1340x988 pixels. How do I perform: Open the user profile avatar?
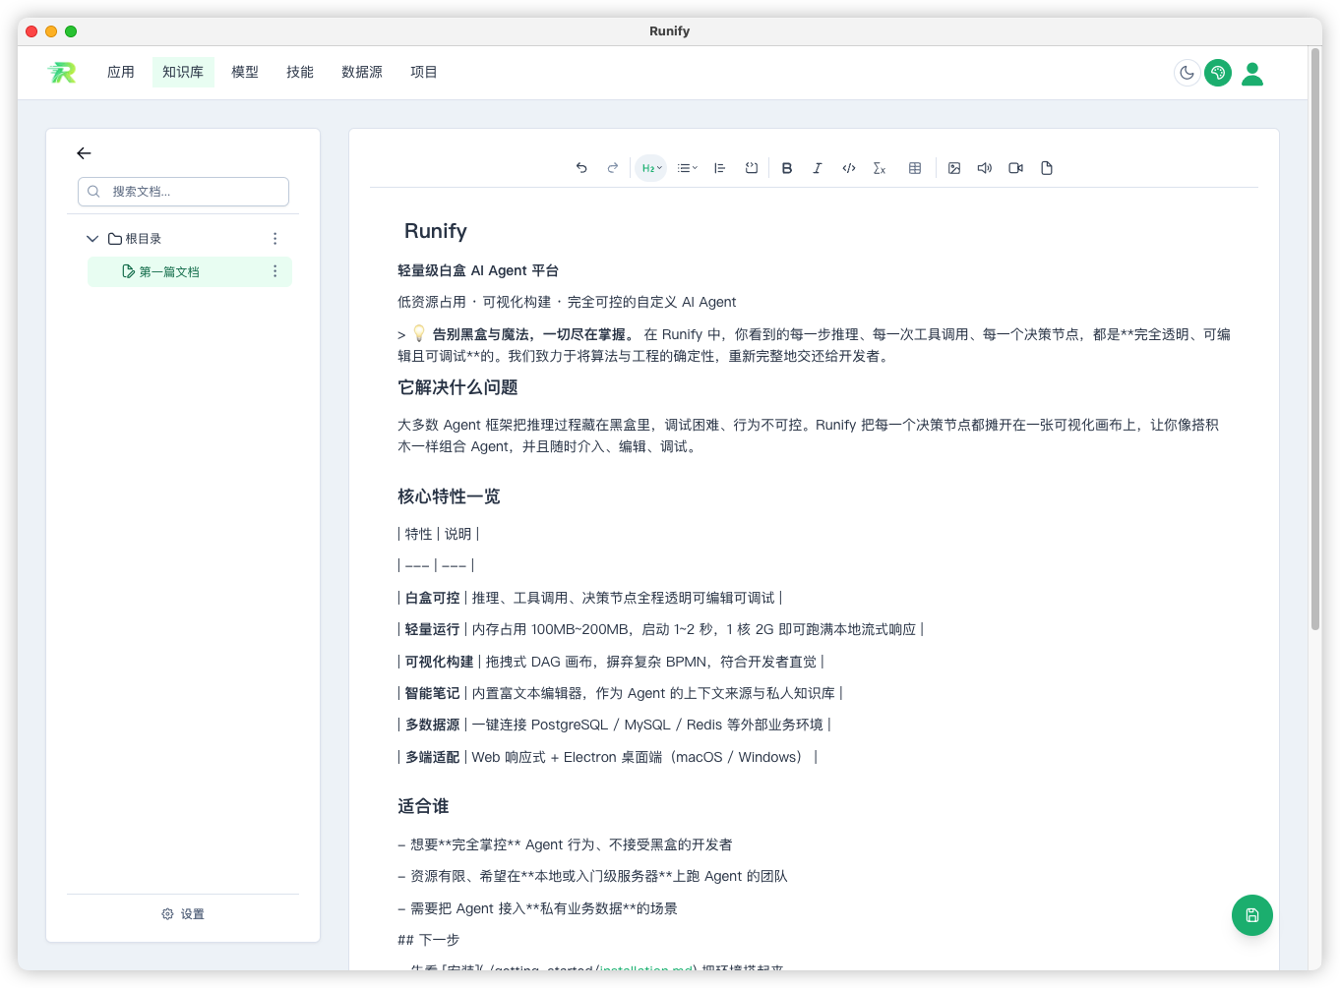tap(1252, 74)
